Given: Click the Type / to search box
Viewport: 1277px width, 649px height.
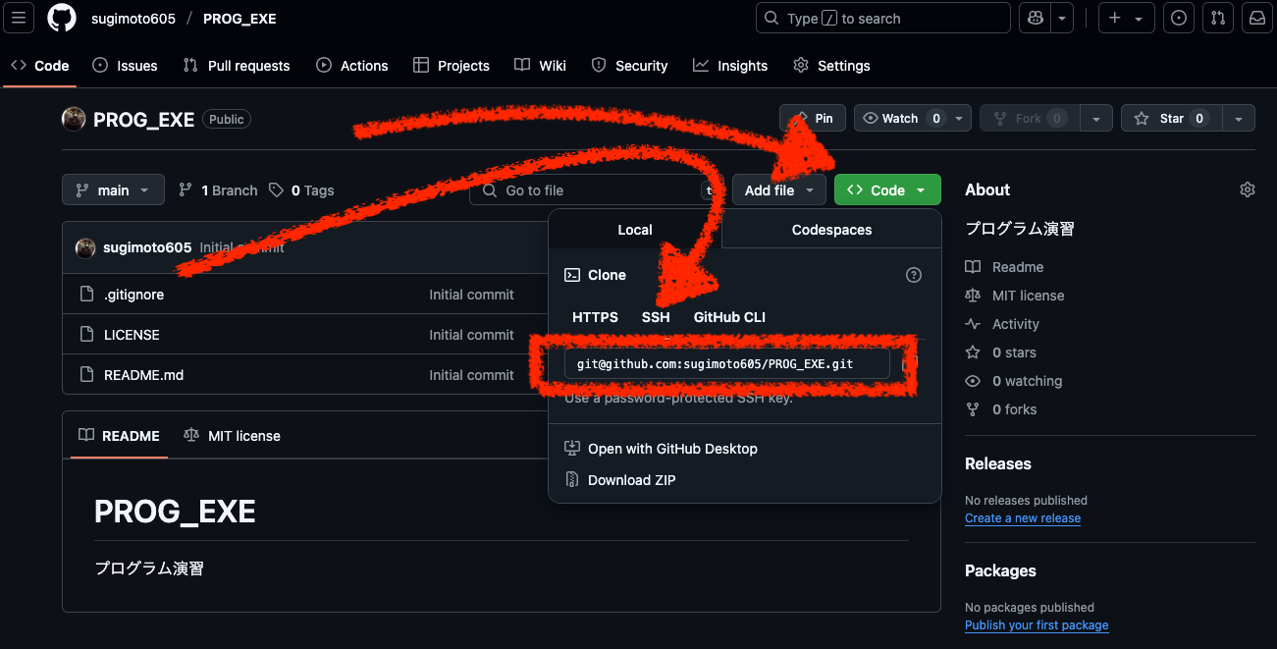Looking at the screenshot, I should pyautogui.click(x=883, y=18).
